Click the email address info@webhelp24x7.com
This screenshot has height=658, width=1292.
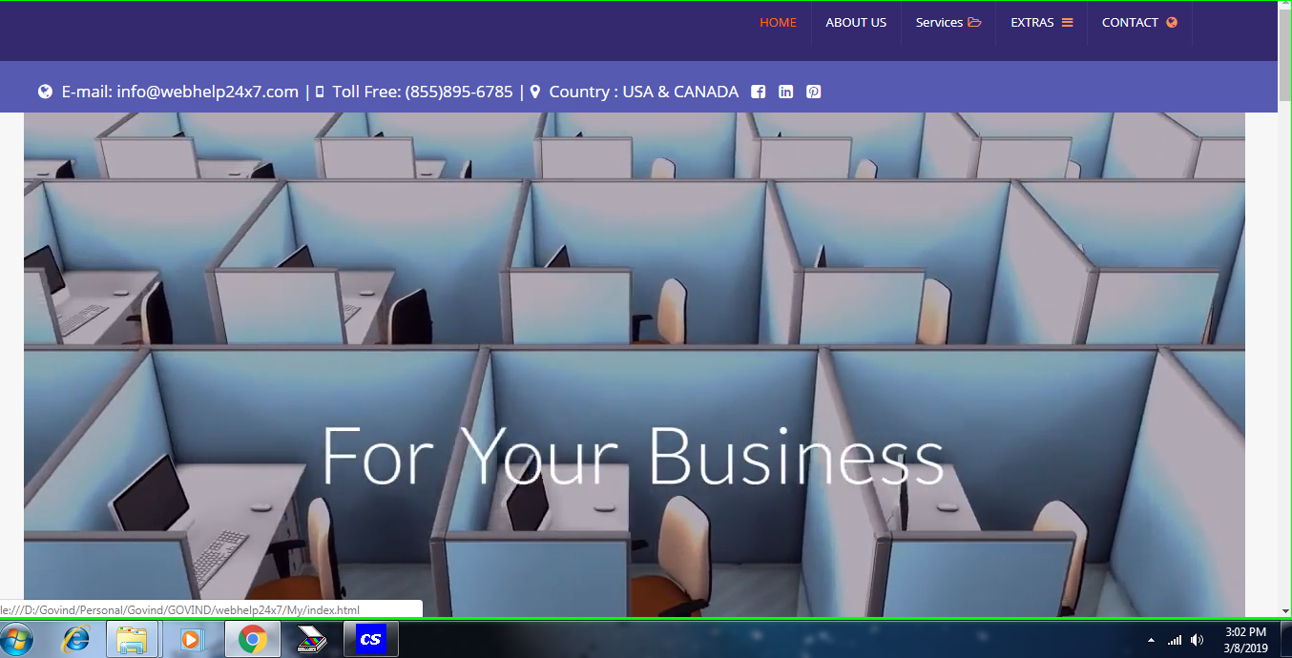click(208, 92)
